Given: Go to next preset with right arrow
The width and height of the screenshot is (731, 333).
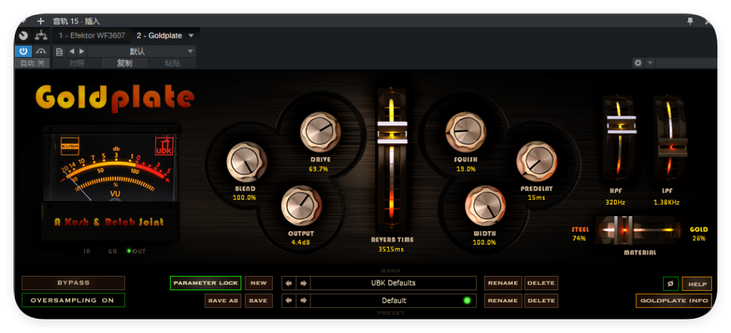Looking at the screenshot, I should 303,300.
